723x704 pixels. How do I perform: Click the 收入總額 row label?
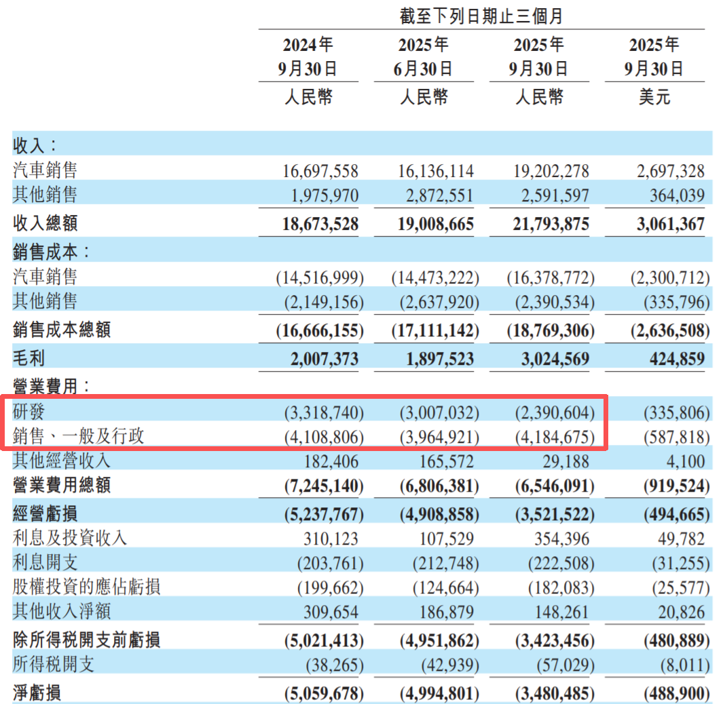[50, 223]
